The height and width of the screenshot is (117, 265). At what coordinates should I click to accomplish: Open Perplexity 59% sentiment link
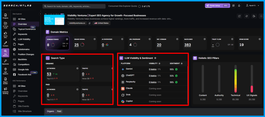172,82
